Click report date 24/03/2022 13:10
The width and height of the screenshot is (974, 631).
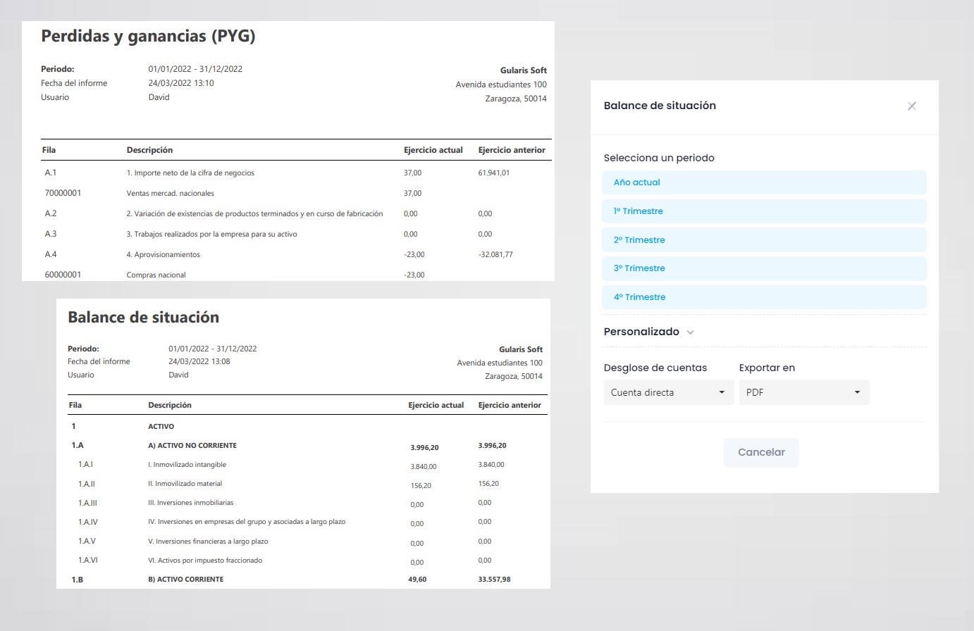[181, 83]
